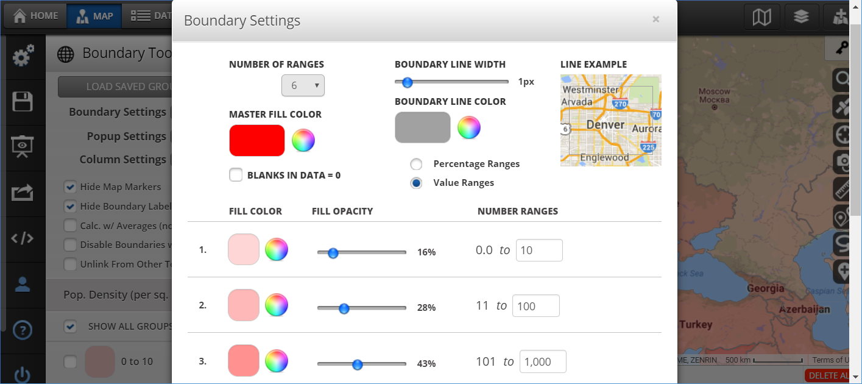
Task: Open the presentation view icon
Action: point(23,147)
